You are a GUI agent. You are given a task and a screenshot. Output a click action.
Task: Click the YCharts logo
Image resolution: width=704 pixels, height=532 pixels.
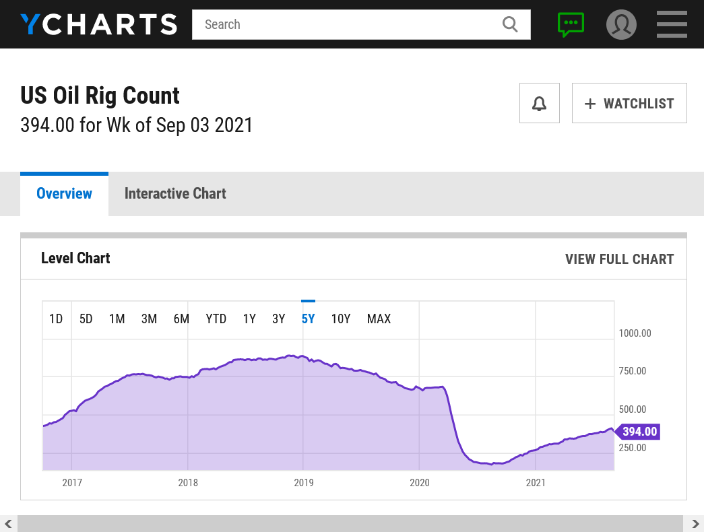tap(99, 24)
